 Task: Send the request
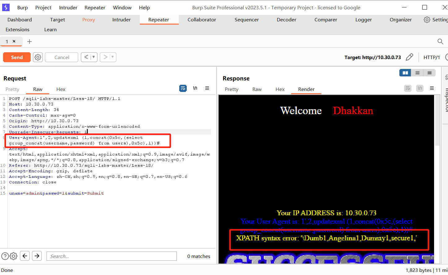coord(17,57)
